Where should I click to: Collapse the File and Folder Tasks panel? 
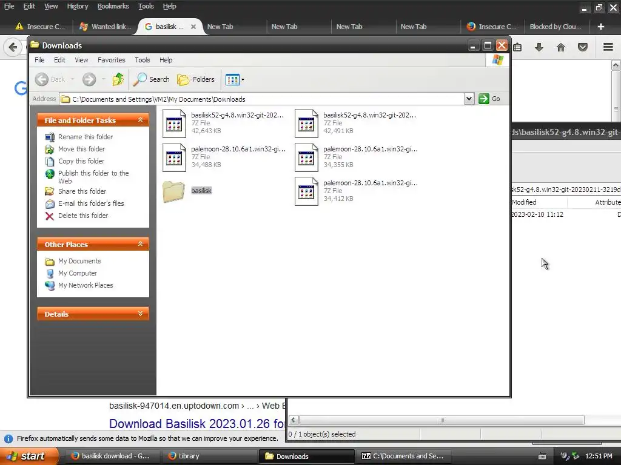pyautogui.click(x=140, y=120)
